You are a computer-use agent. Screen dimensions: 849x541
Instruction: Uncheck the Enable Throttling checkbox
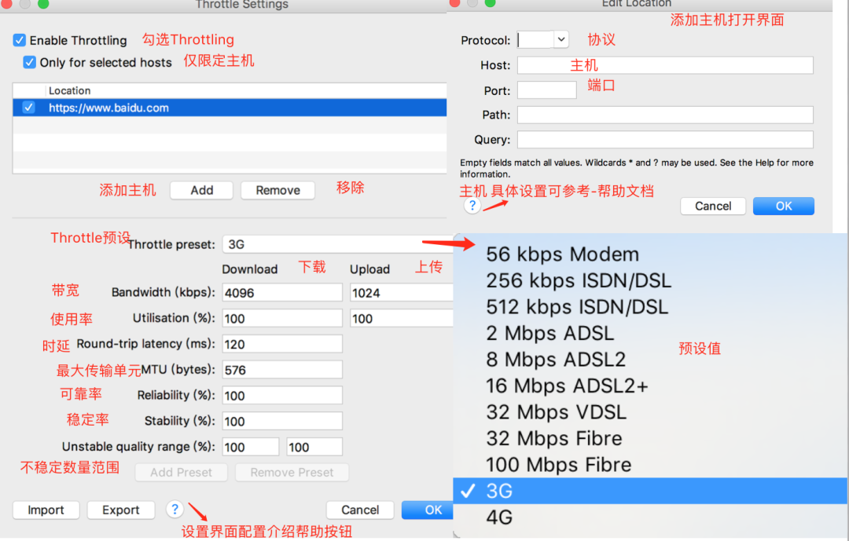click(19, 40)
